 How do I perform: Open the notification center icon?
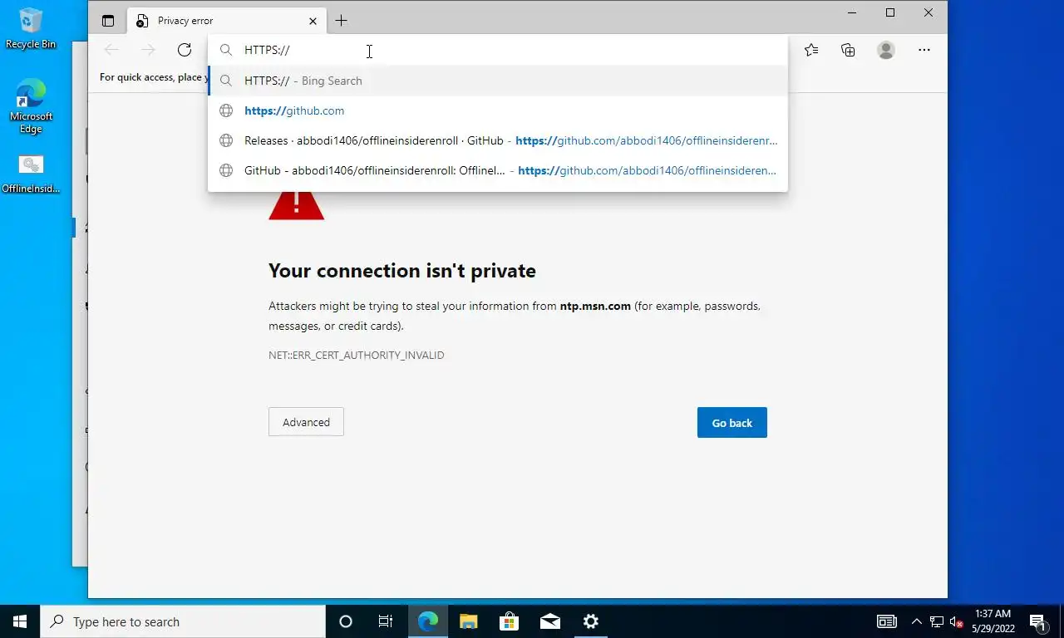(1039, 621)
